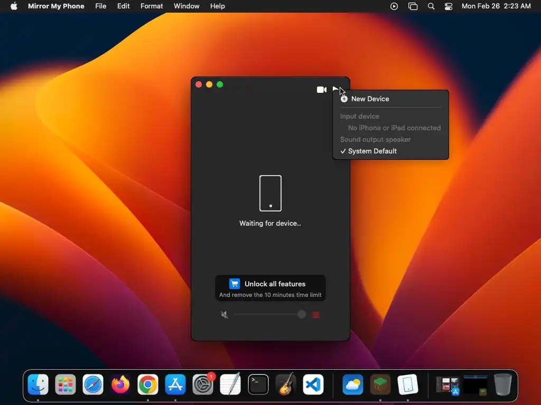541x405 pixels.
Task: Open TextEdit from the Dock
Action: pyautogui.click(x=230, y=384)
